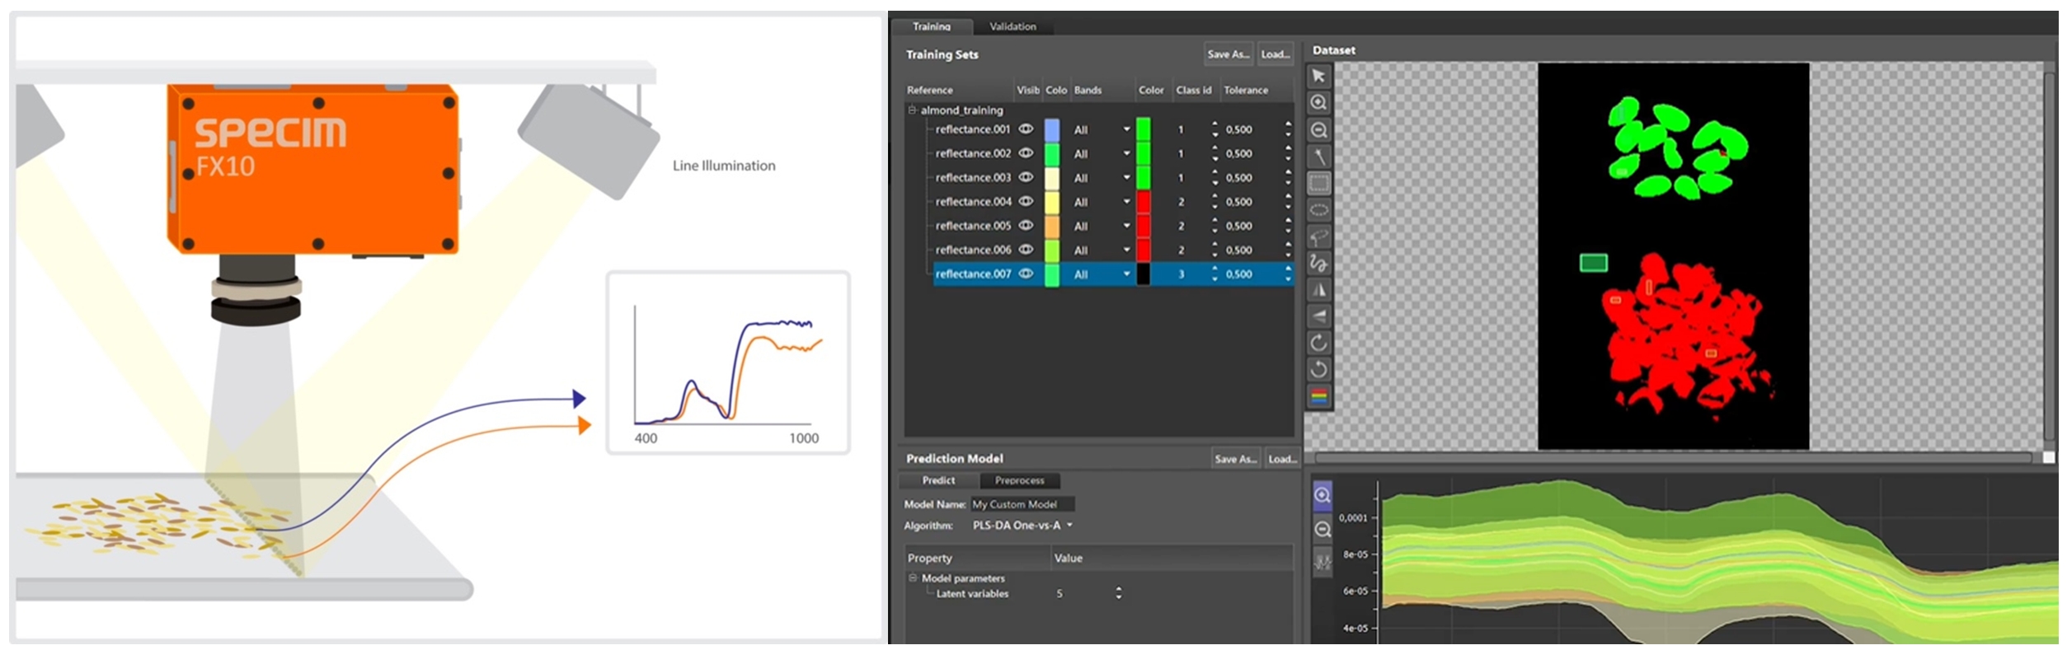Screen dimensions: 2067x650
Task: Collapse the Model parameters group
Action: click(x=913, y=578)
